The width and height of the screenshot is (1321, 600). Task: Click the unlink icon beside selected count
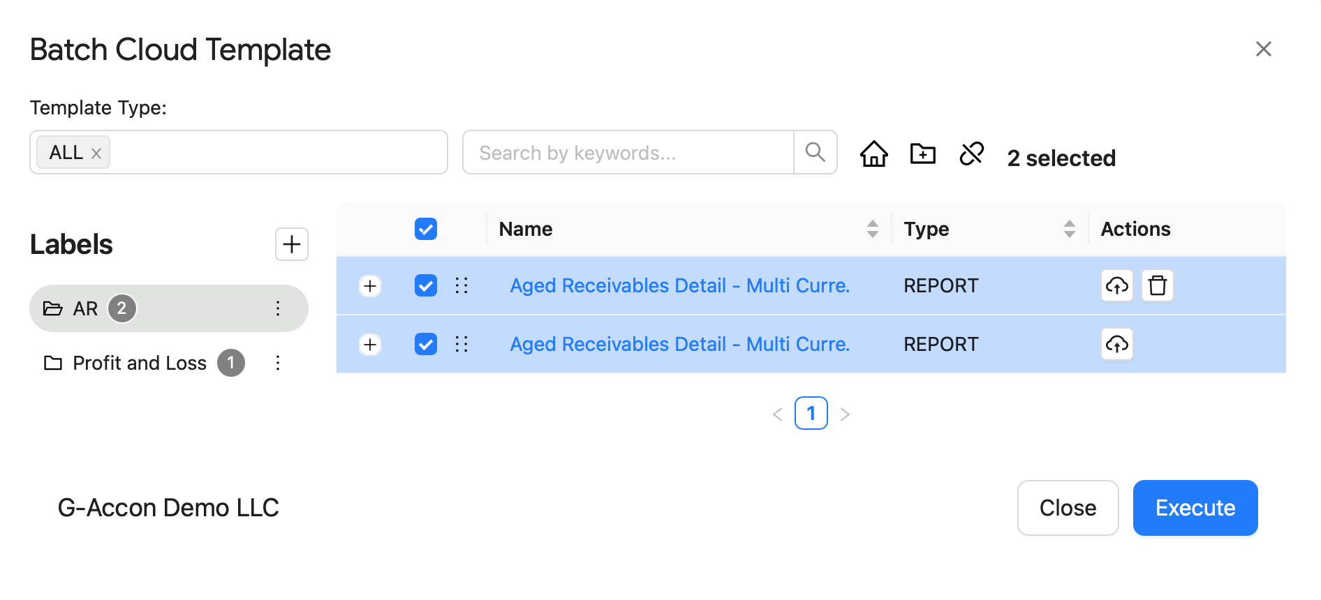tap(971, 153)
